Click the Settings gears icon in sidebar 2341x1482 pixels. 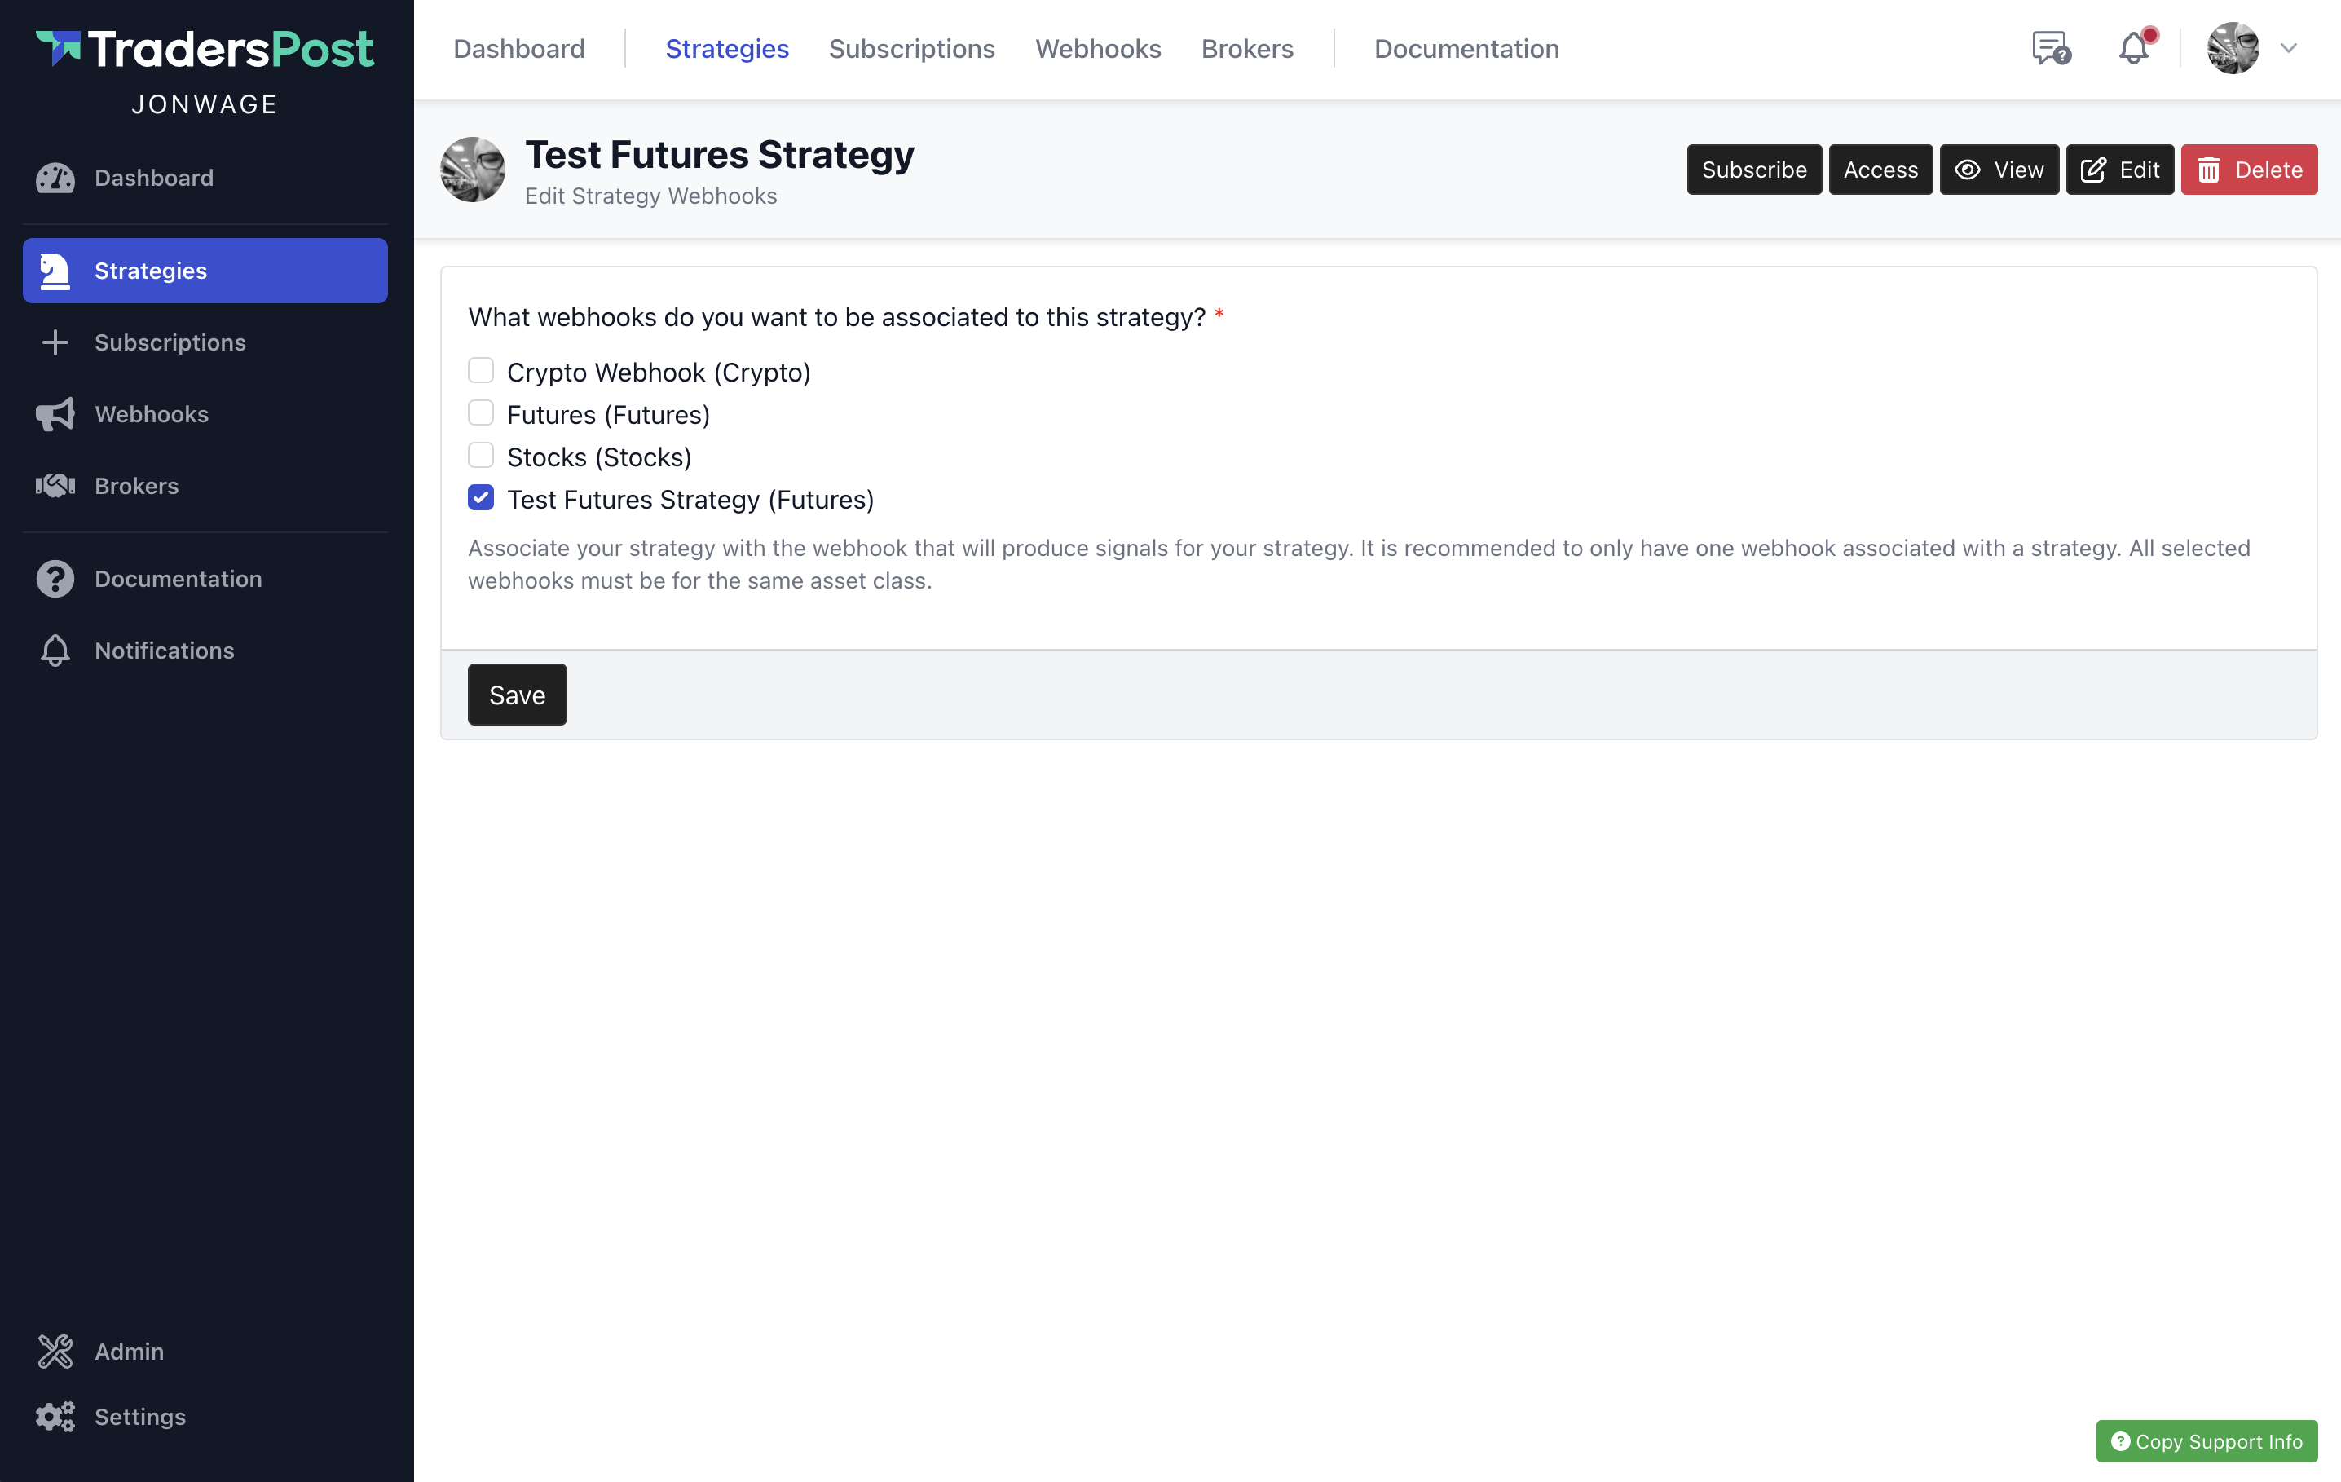55,1416
